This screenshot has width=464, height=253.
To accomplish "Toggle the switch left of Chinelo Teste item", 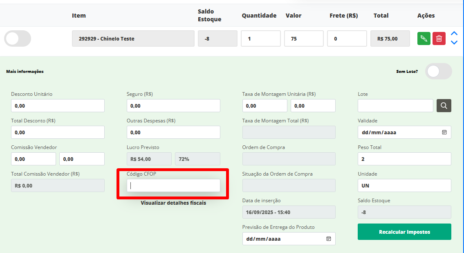I will (18, 38).
